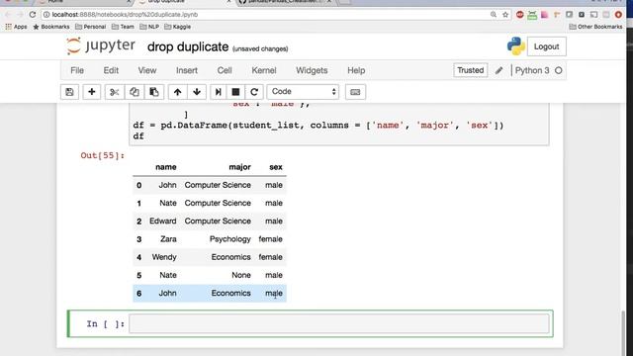Image resolution: width=633 pixels, height=356 pixels.
Task: Open the command palette keyboard icon
Action: tap(355, 92)
